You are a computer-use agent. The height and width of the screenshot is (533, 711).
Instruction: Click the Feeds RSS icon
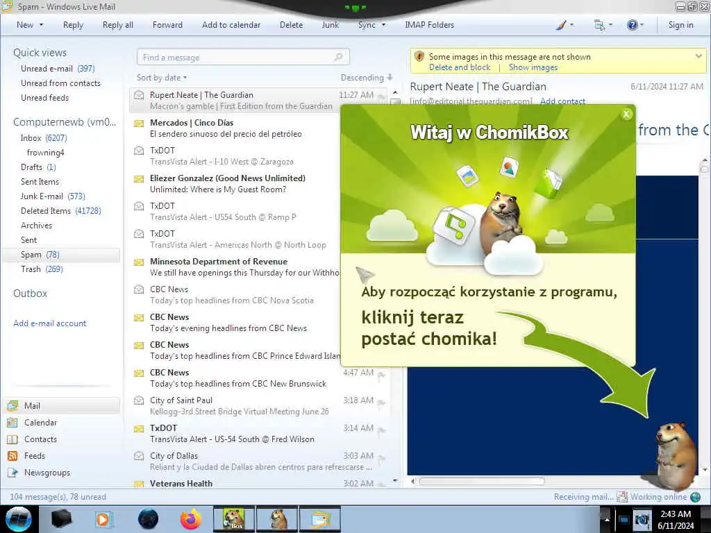tap(12, 455)
